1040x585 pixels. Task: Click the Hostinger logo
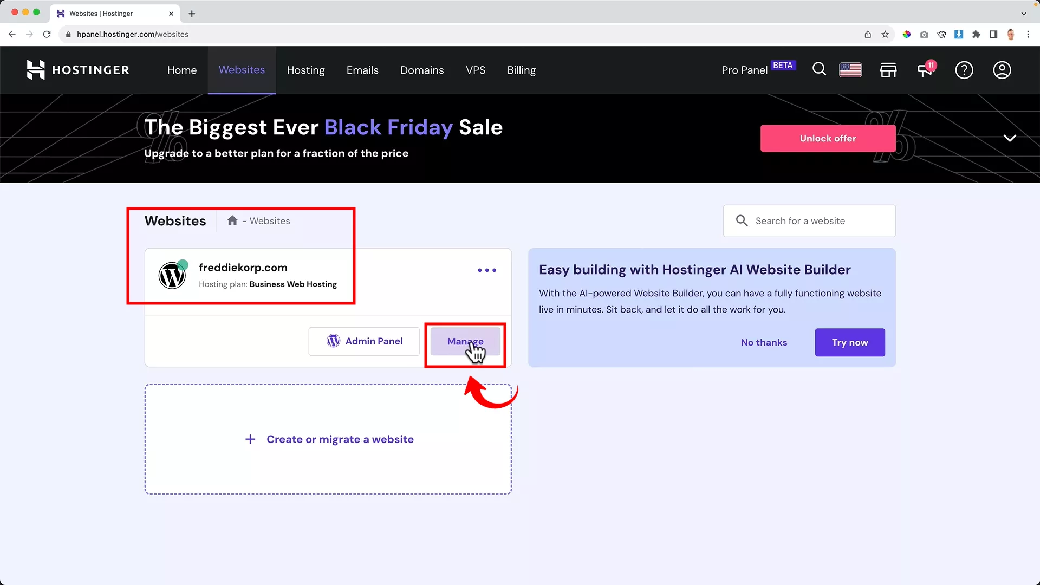coord(77,69)
